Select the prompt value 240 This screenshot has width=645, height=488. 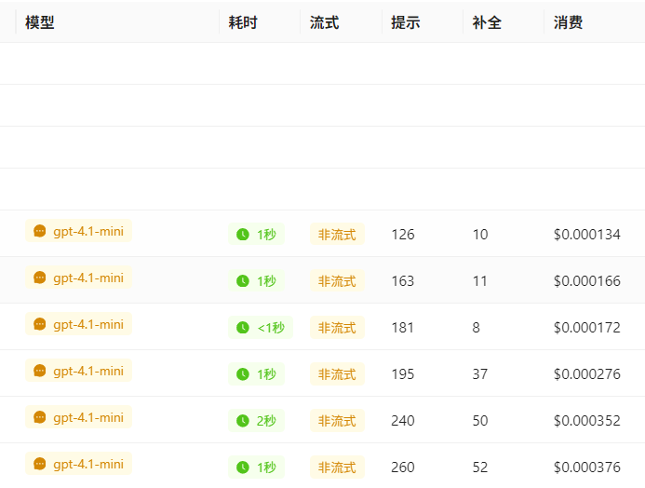[x=403, y=421]
